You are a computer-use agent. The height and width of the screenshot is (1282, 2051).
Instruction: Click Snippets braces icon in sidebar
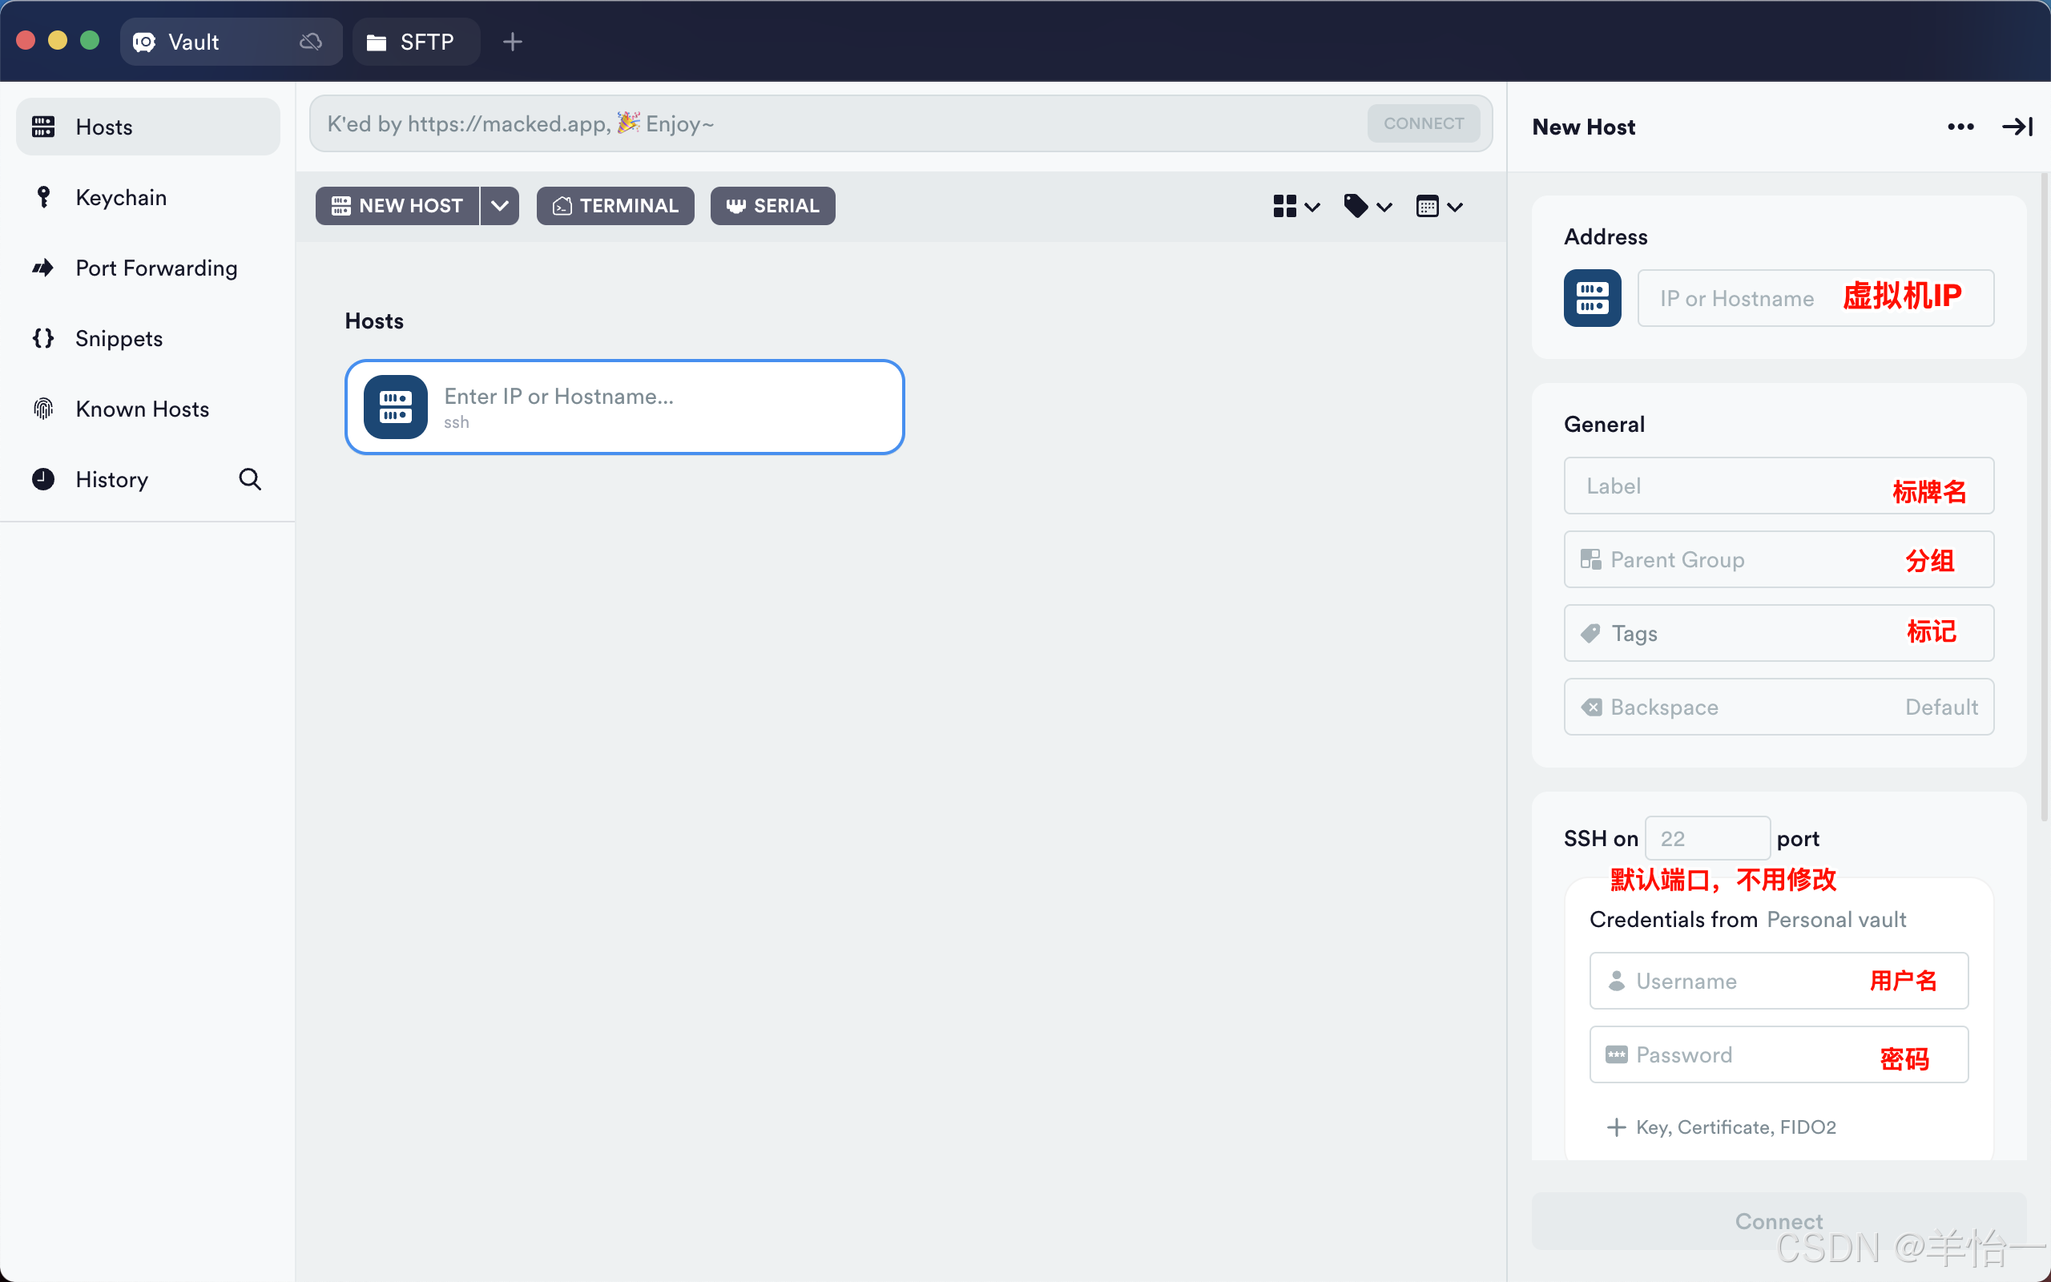(43, 338)
